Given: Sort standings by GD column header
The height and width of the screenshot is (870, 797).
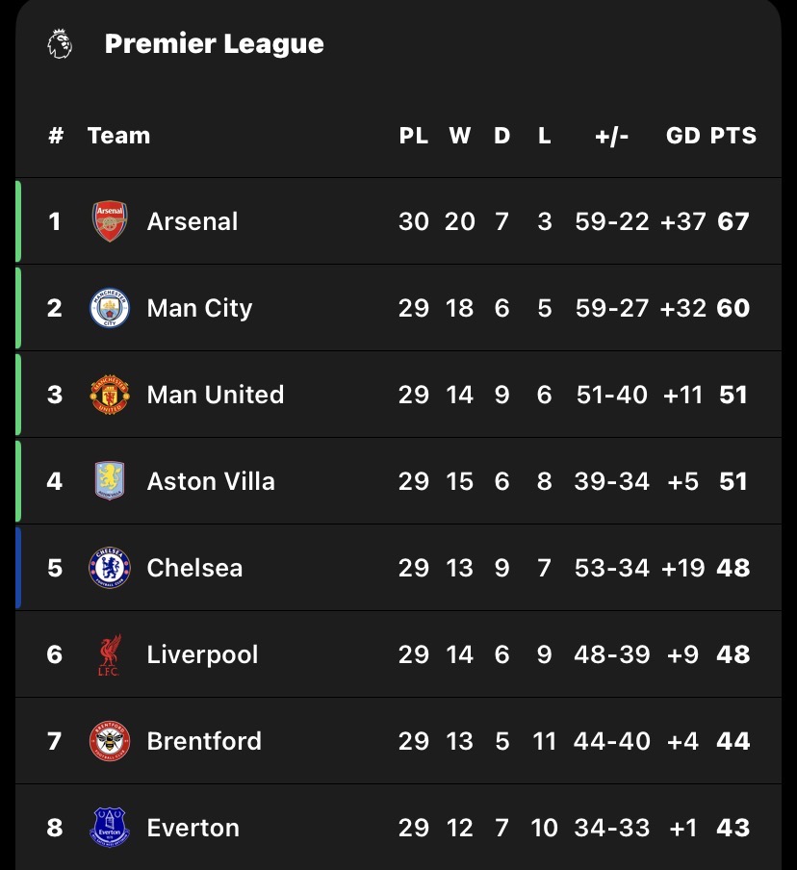Looking at the screenshot, I should [x=682, y=136].
